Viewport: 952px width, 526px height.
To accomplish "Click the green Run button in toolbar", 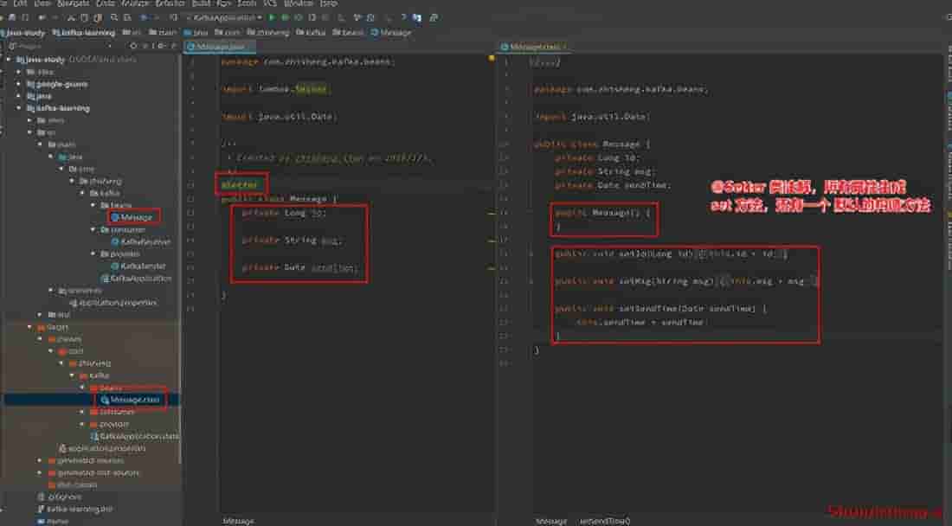I will tap(273, 17).
